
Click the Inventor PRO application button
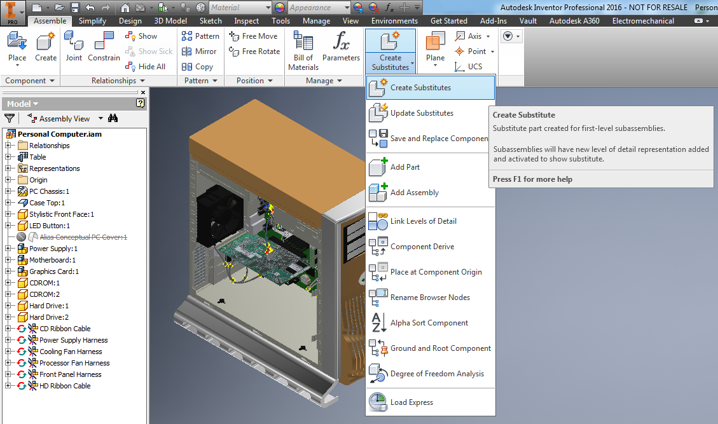pos(12,12)
